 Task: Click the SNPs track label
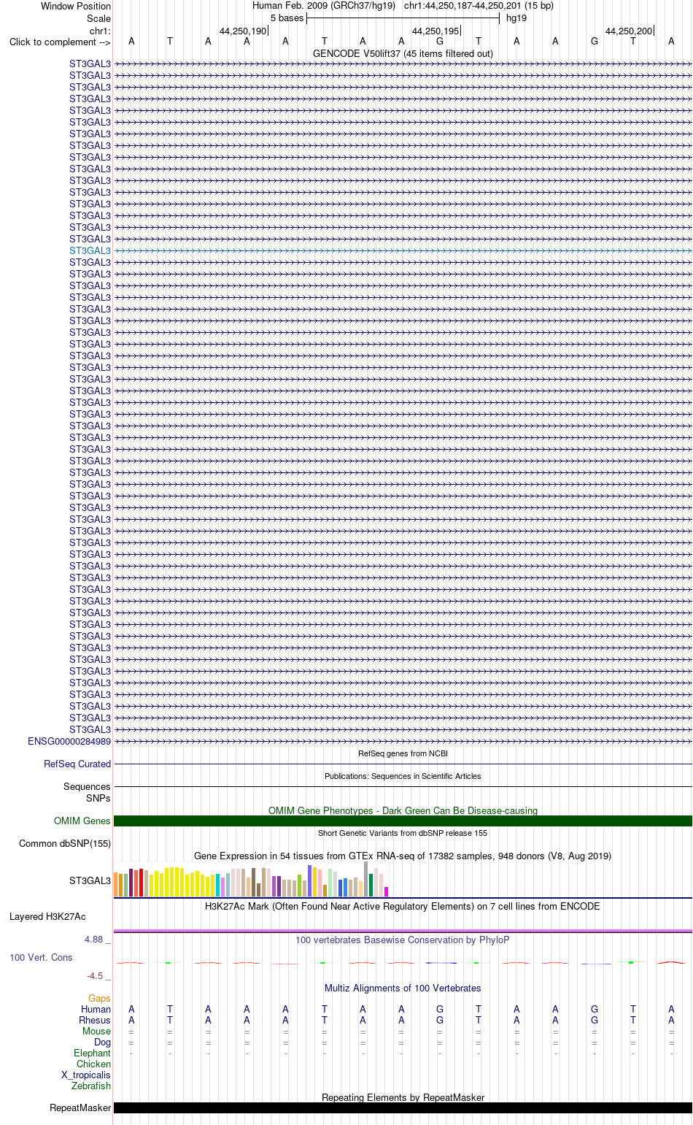pyautogui.click(x=98, y=798)
